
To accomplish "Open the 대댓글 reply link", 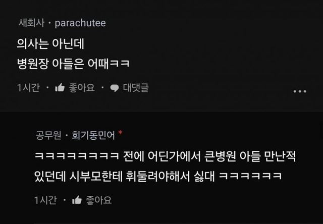I will click(136, 88).
